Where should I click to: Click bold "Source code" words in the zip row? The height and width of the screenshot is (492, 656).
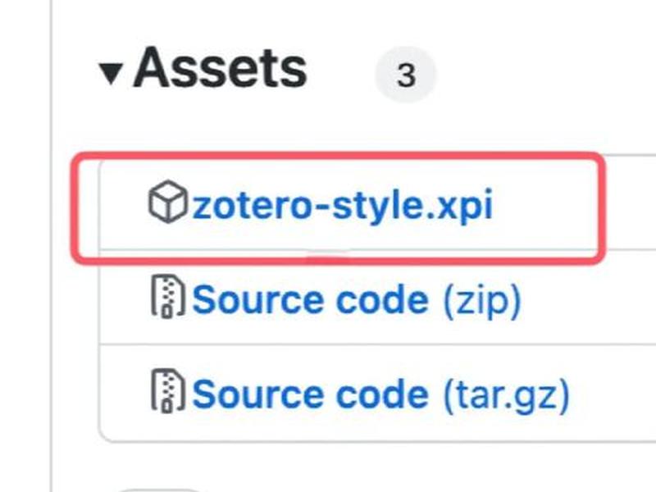311,299
